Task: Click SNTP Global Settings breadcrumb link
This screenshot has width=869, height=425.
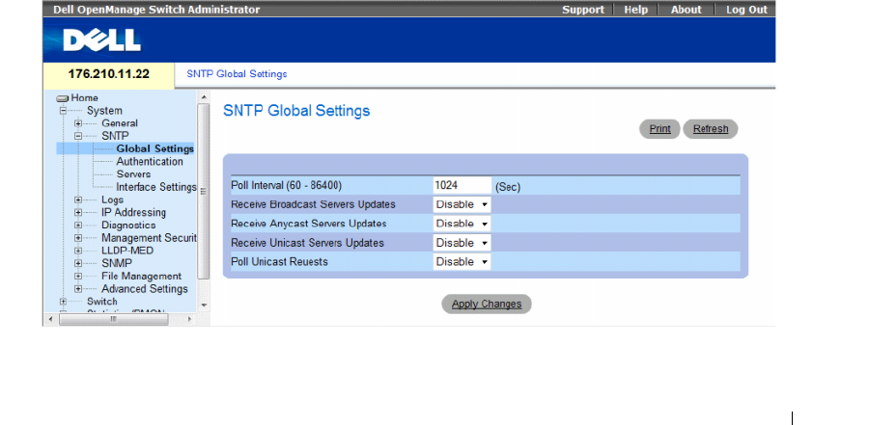Action: (x=237, y=74)
